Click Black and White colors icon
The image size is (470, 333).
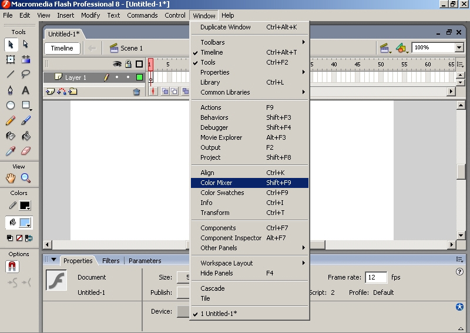click(x=10, y=238)
